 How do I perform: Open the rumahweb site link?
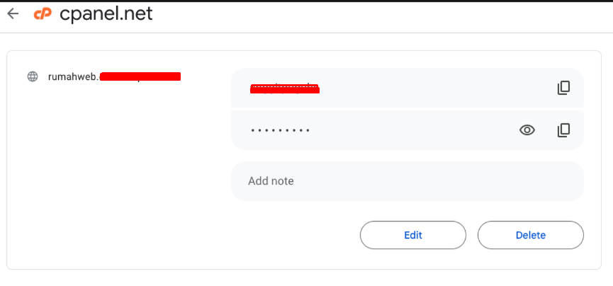coord(114,76)
